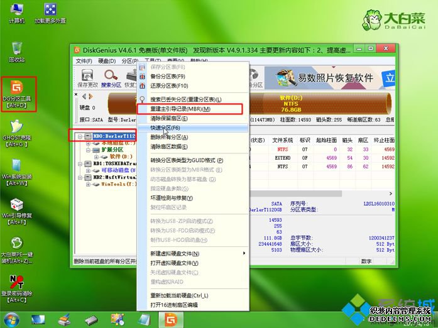Click 软件(D:) NTFS 76.8GB partition bar
This screenshot has height=328, width=438.
[320, 104]
